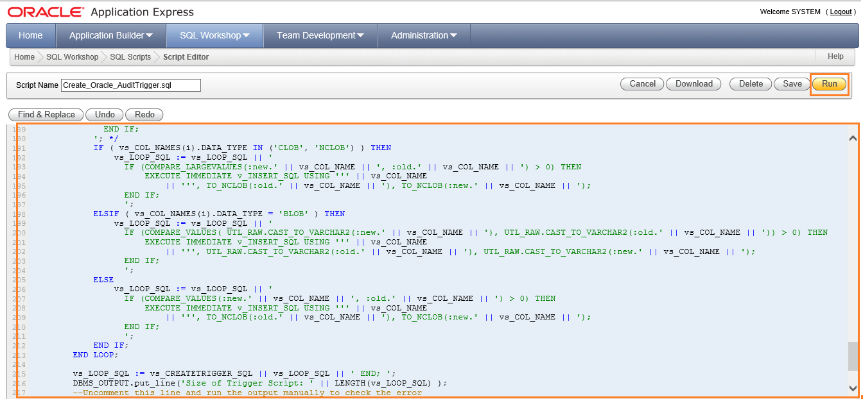Click the UTL_RAW.CAST_TO_VARCHAR2 compare line 200
863x399 pixels.
pos(476,232)
